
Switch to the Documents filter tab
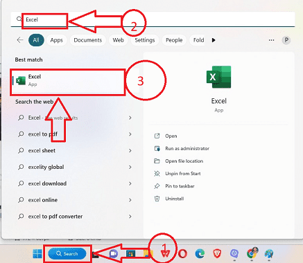[x=88, y=40]
